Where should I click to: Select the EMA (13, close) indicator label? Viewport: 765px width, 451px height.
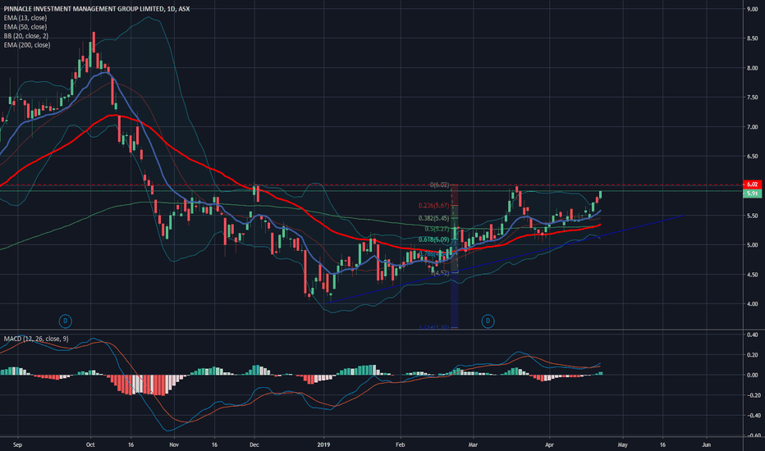(25, 18)
